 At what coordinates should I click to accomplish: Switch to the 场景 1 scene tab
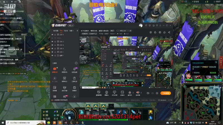pyautogui.click(x=71, y=31)
